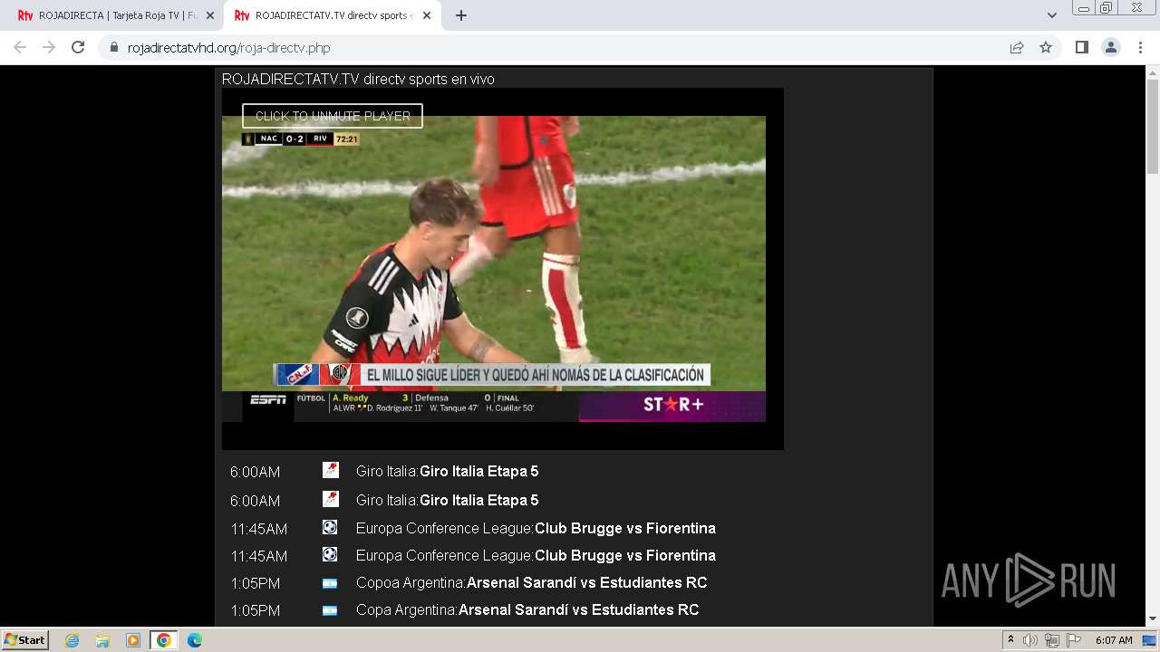Click the cycling icon on first 6:00AM row
Viewport: 1160px width, 652px height.
(330, 470)
